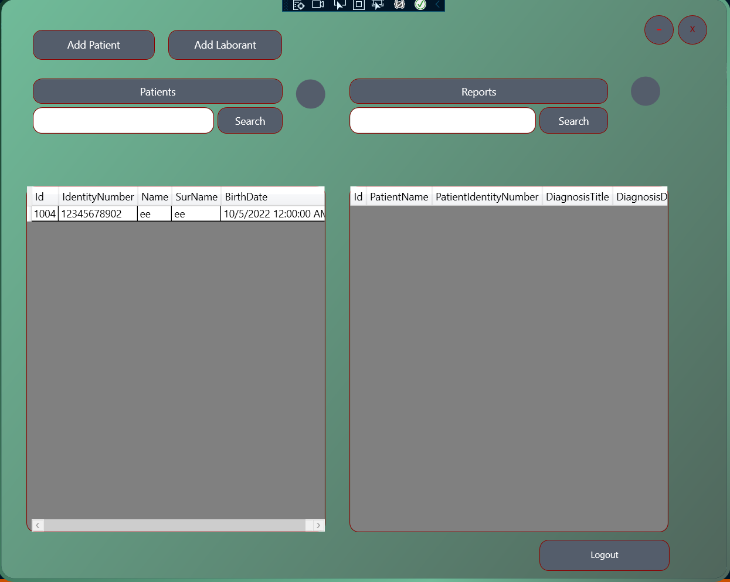Open Live Visual Tree from debug toolbar
This screenshot has width=730, height=582.
(x=298, y=5)
